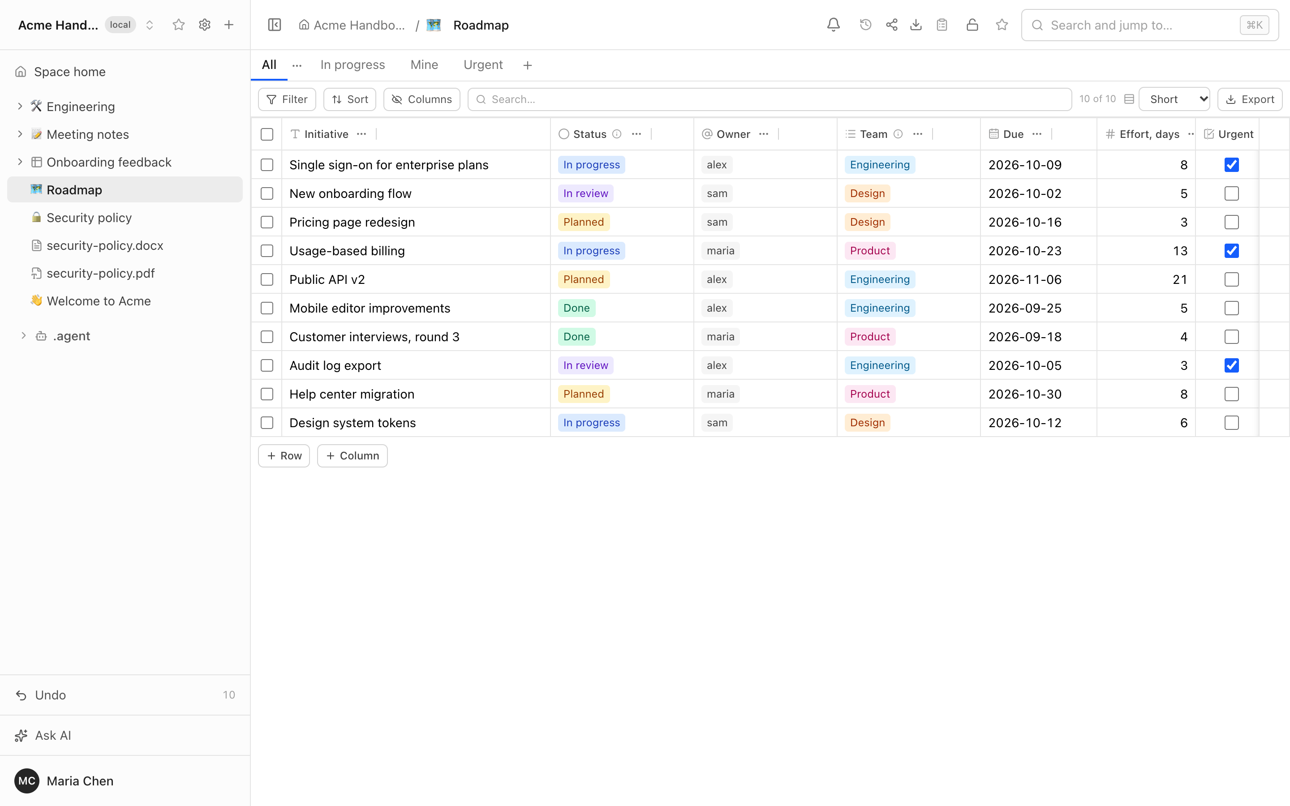Mark New onboarding flow as urgent
The image size is (1290, 806).
tap(1231, 193)
